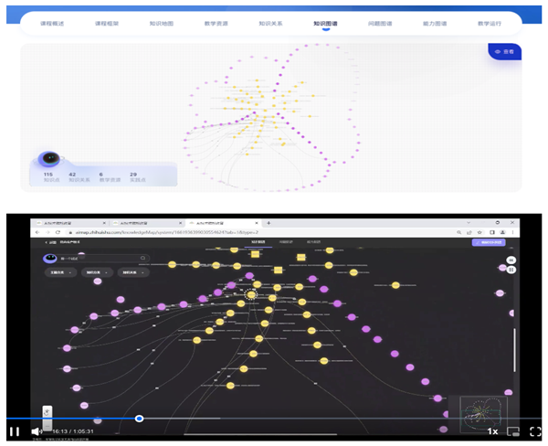Screen dimensions: 548x446
Task: Open the 1x playback speed menu
Action: (492, 430)
